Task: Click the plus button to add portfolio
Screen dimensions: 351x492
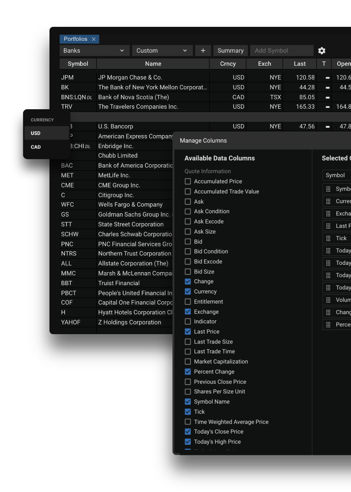Action: coord(203,51)
